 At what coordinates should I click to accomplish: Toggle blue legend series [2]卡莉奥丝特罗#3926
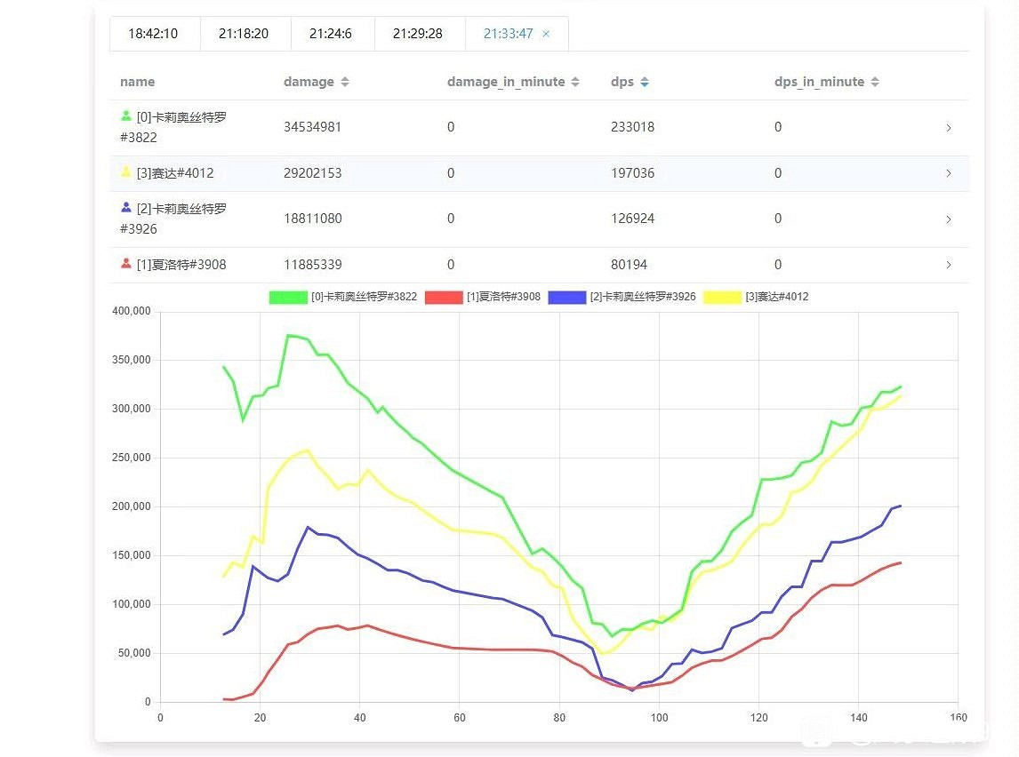(567, 297)
